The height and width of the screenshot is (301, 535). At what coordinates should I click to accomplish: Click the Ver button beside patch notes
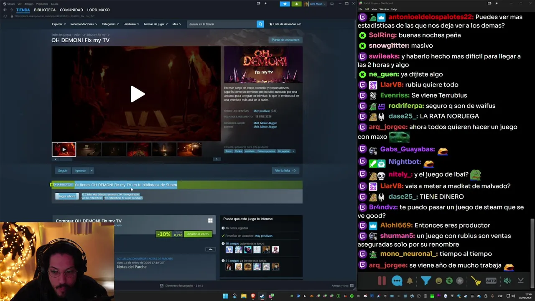pyautogui.click(x=211, y=250)
